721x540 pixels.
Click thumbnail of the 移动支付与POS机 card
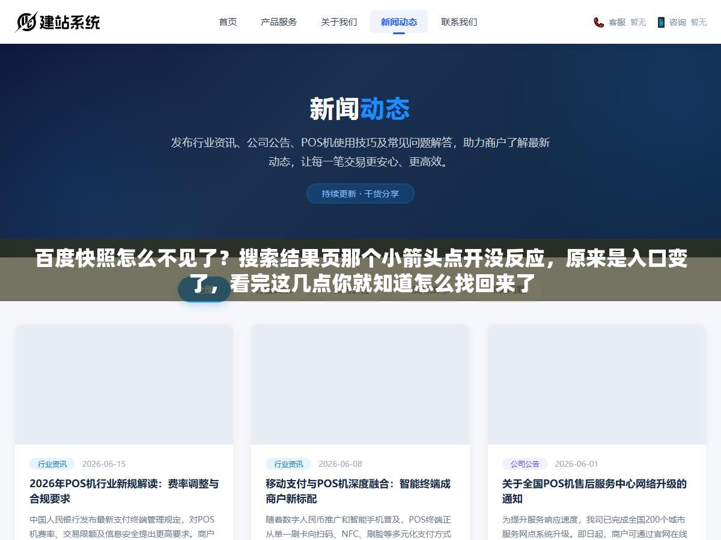360,385
